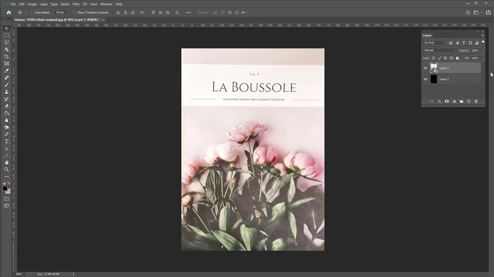The height and width of the screenshot is (277, 494).
Task: Open the File menu
Action: pyautogui.click(x=13, y=4)
